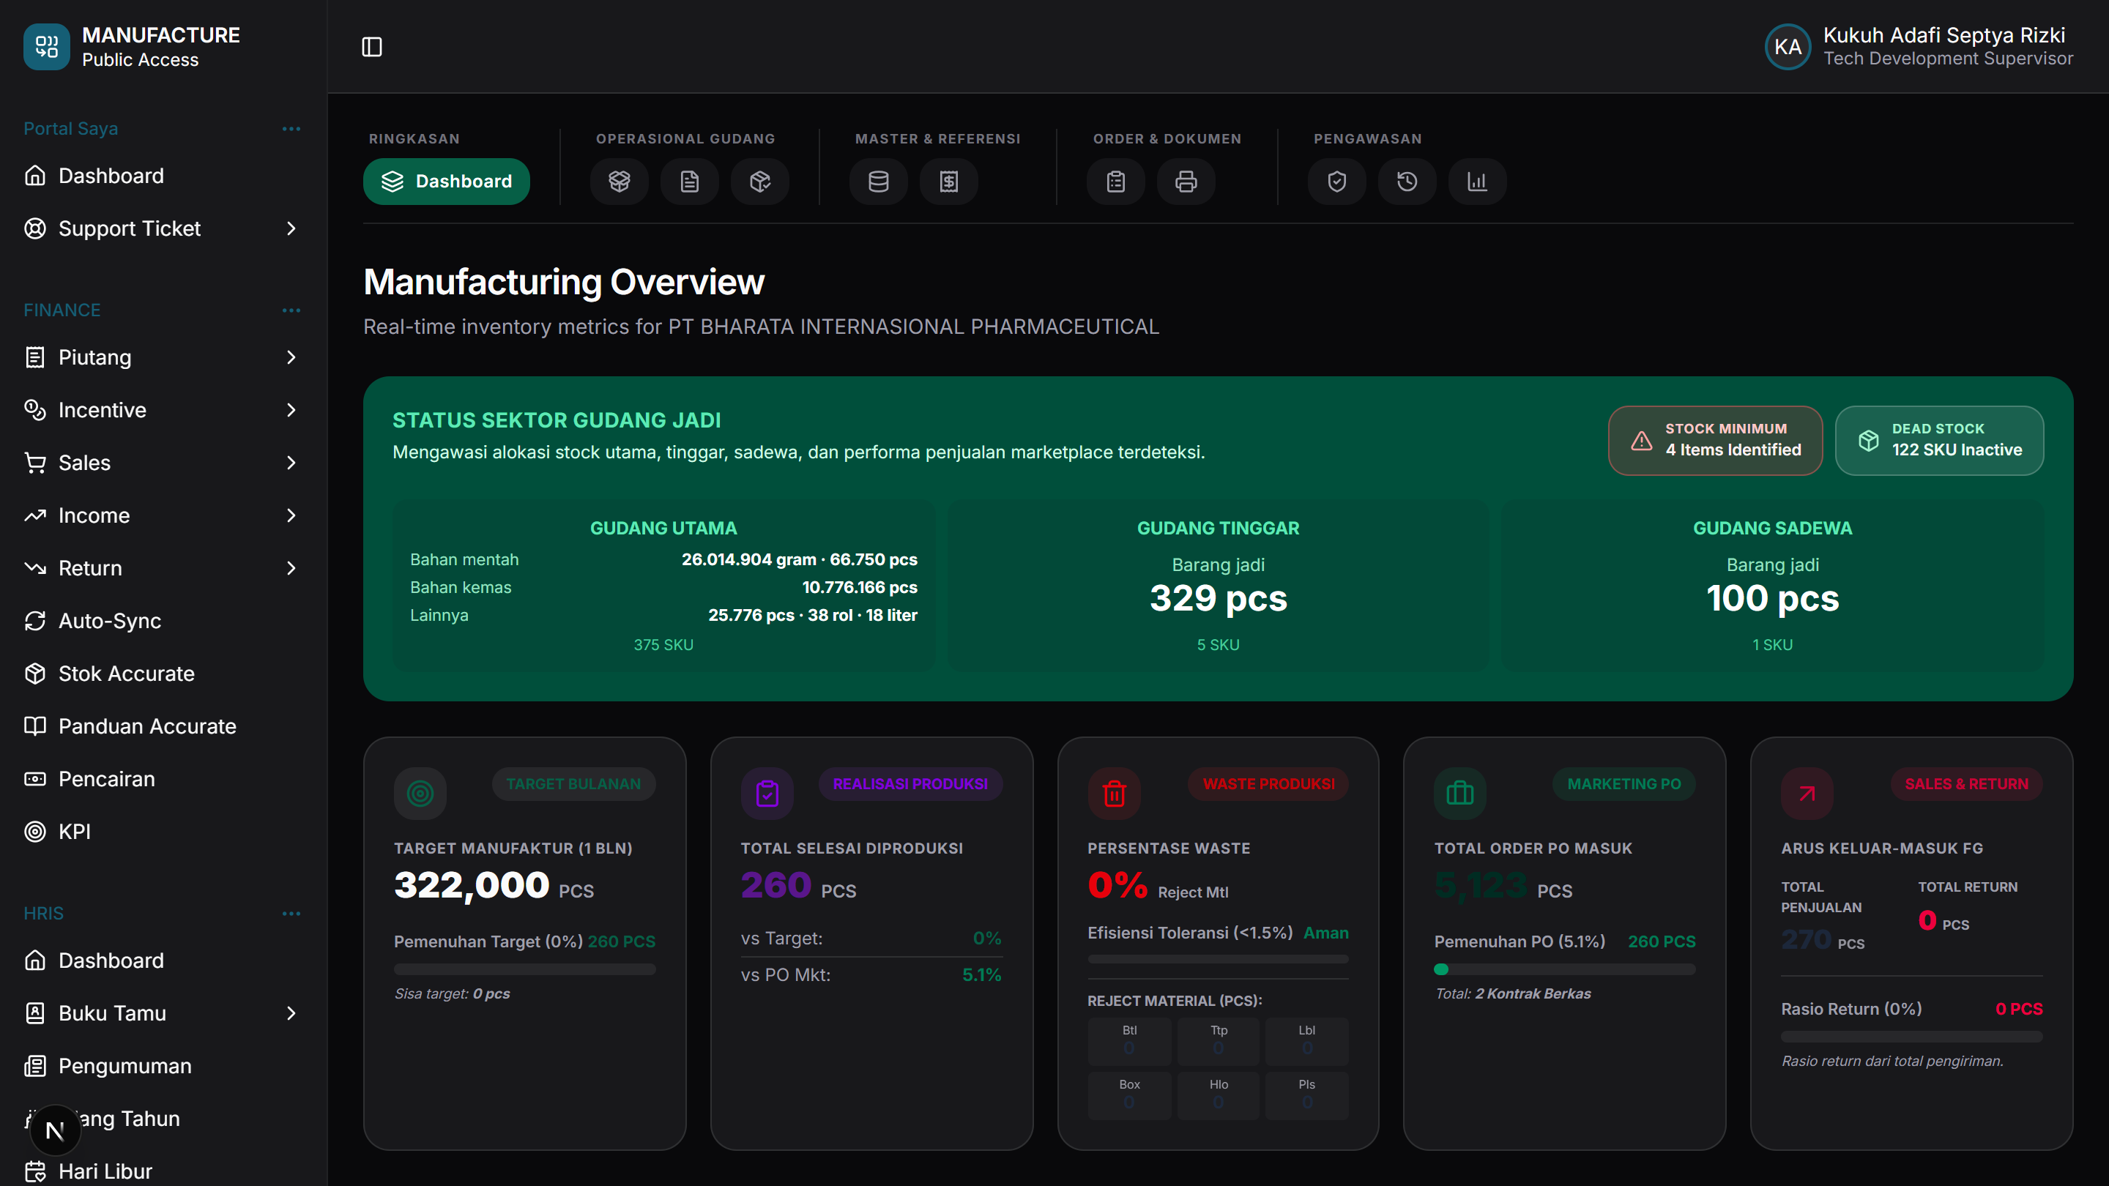Expand the Sales submenu chevron

(x=291, y=463)
